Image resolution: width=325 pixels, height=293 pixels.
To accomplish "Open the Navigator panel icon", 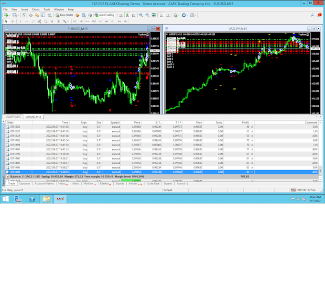I will (x=37, y=15).
